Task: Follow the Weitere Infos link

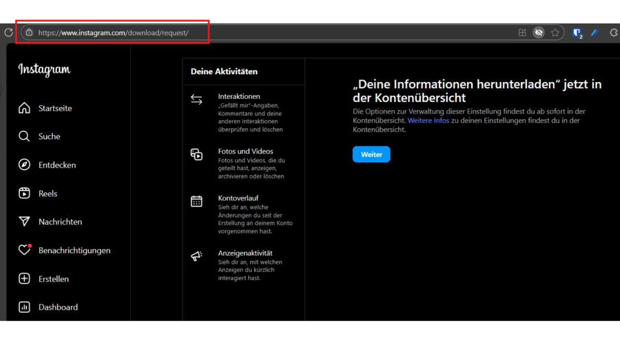Action: point(428,121)
